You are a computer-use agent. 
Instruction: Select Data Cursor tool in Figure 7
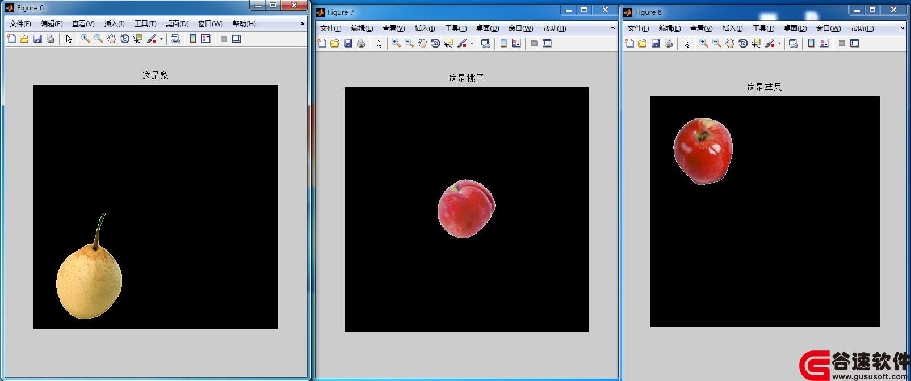(x=448, y=43)
